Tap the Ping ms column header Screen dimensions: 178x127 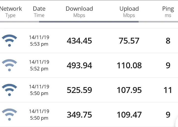[168, 12]
